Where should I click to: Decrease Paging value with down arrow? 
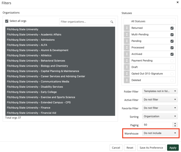(x=175, y=126)
